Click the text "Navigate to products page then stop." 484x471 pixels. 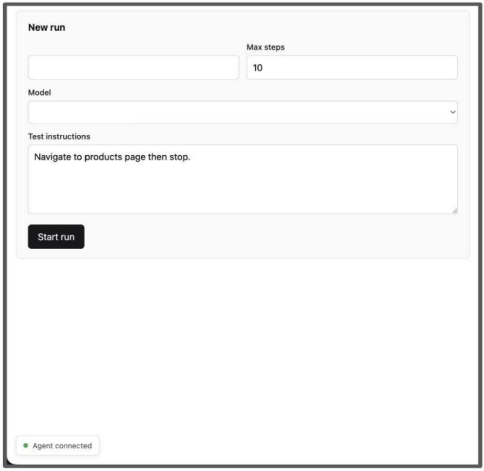112,157
